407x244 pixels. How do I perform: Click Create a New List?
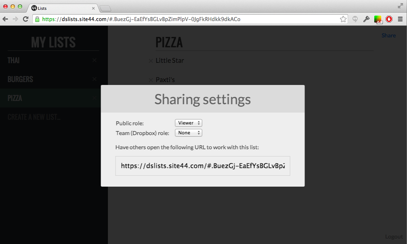pos(34,117)
